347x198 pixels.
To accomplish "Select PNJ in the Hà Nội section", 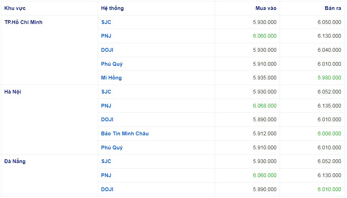I will pyautogui.click(x=106, y=106).
